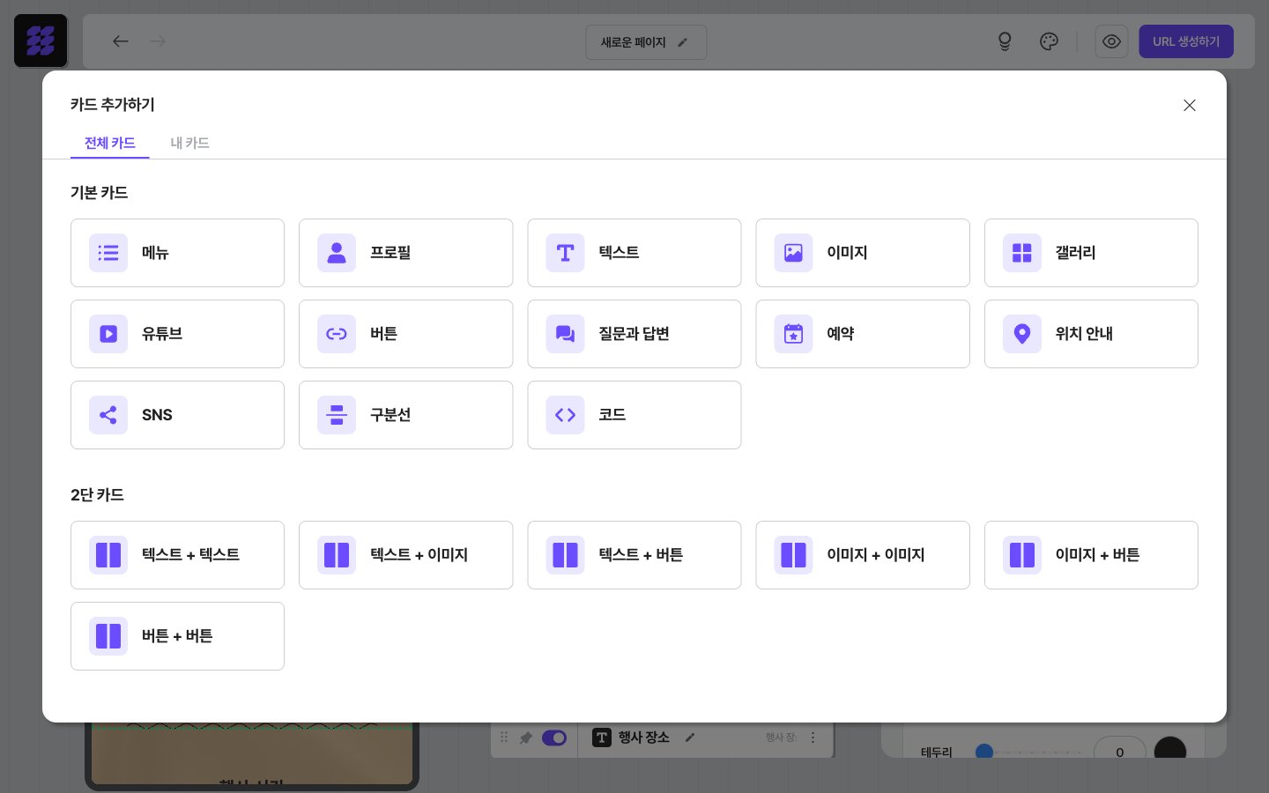This screenshot has width=1269, height=793.
Task: Toggle the 행사 장소 card switch
Action: pyautogui.click(x=554, y=737)
